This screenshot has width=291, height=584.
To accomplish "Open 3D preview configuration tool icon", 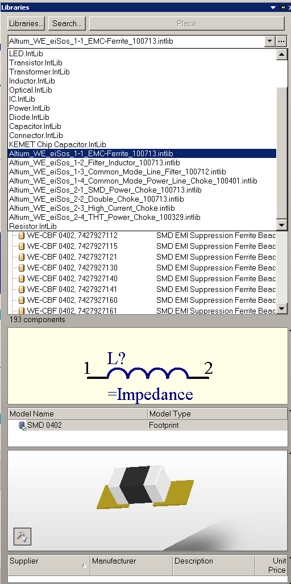I will click(22, 537).
